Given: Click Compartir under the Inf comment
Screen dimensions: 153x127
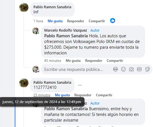Looking at the screenshot, I should tap(97, 21).
